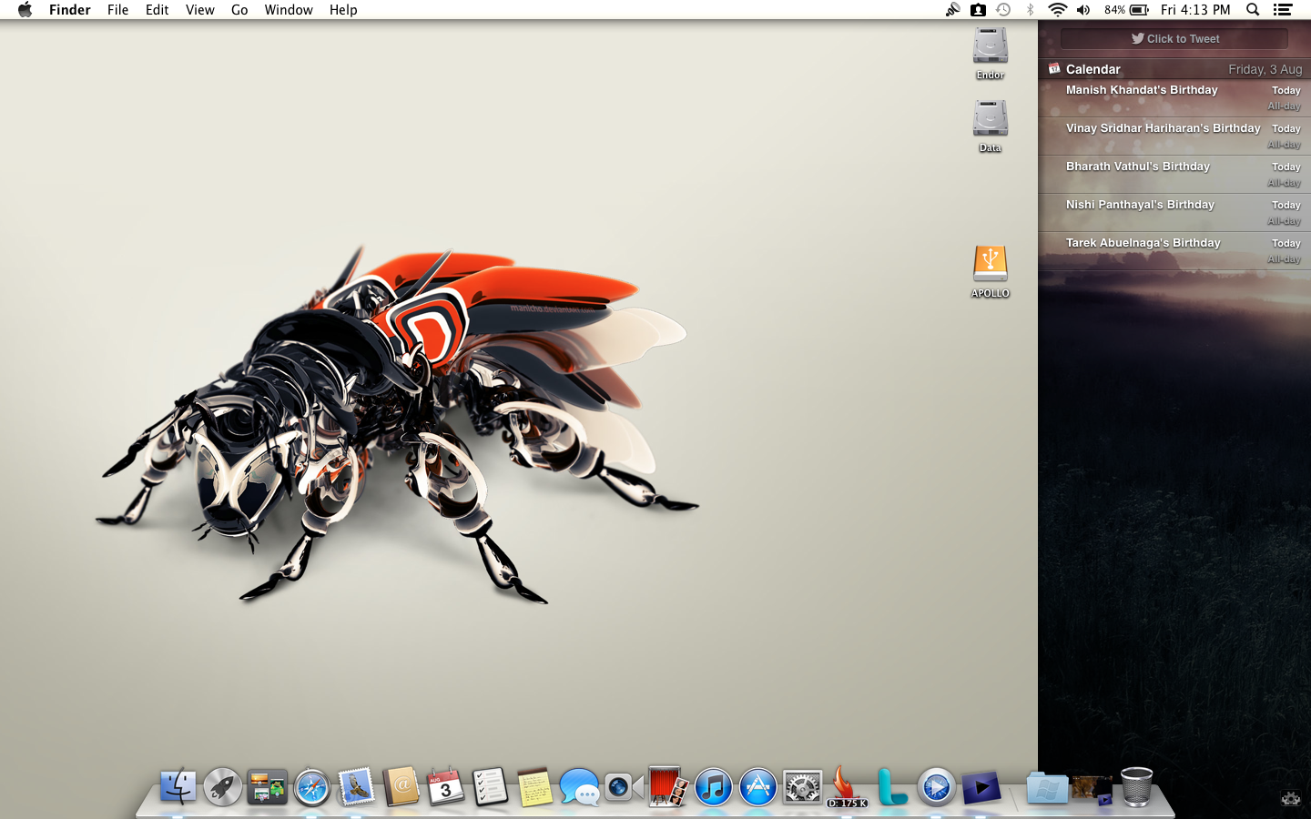Click the Calendar header in Notification Center

click(1174, 69)
